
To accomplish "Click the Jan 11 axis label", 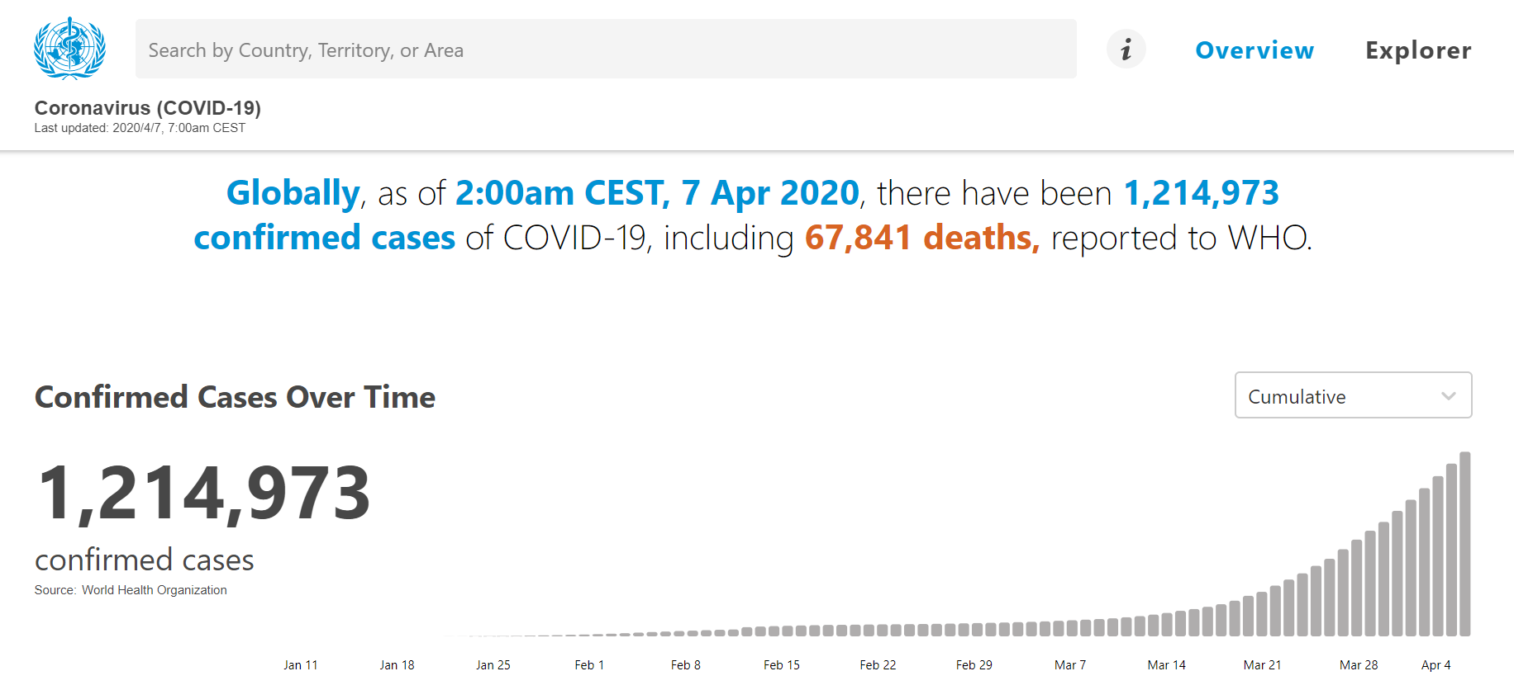I will [x=301, y=665].
